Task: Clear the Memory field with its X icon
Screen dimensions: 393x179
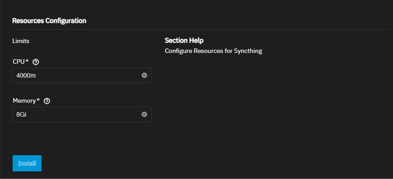Action: 144,114
